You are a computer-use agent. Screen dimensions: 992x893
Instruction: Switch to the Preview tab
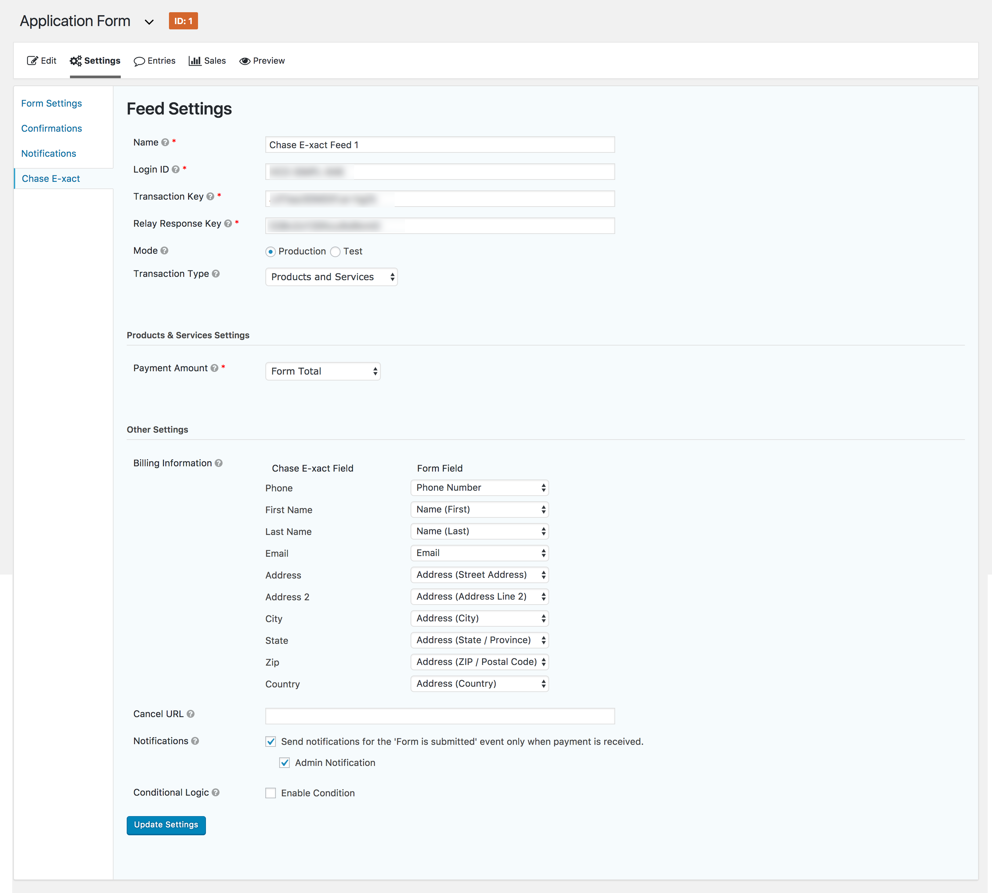[262, 61]
